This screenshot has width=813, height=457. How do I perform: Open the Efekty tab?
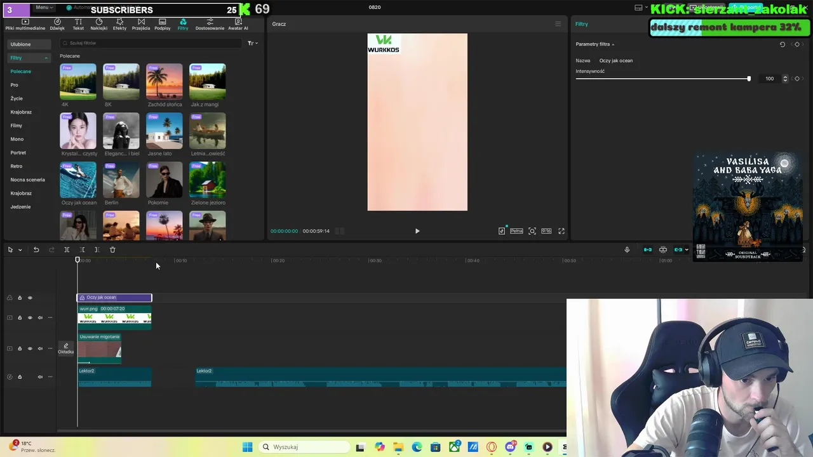119,24
